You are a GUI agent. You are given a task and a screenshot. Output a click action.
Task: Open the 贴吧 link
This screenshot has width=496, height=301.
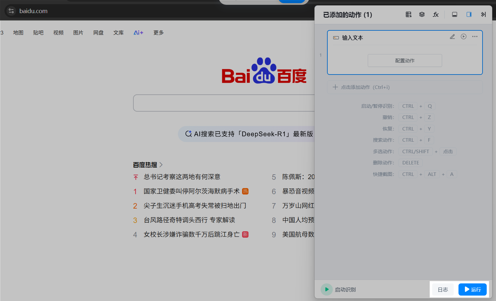[38, 33]
